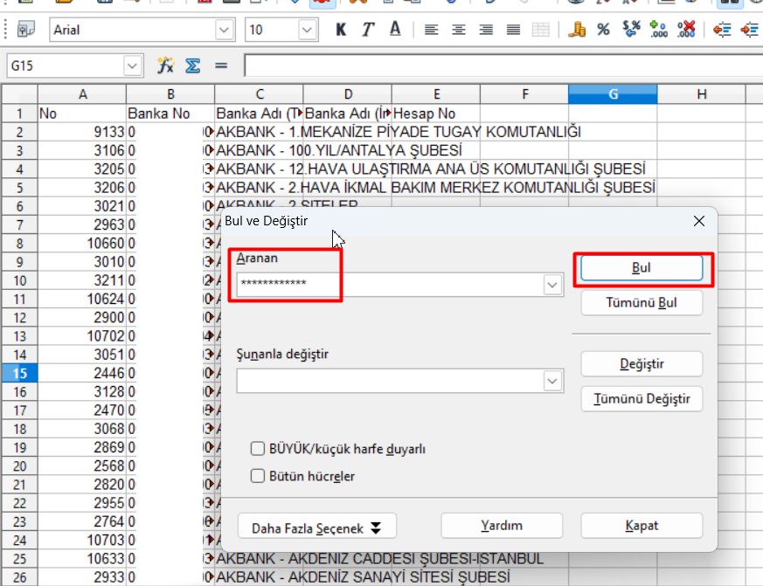
Task: Click the Kapat button
Action: 642,526
